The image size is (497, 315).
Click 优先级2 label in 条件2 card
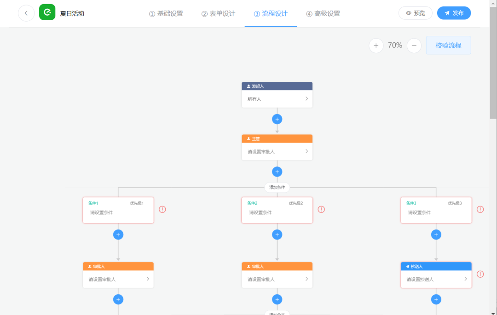(x=296, y=203)
